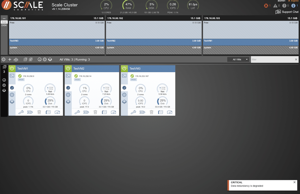This screenshot has height=194, width=300.
Task: Clone TestVM1 using the clone icon
Action: [x=48, y=112]
